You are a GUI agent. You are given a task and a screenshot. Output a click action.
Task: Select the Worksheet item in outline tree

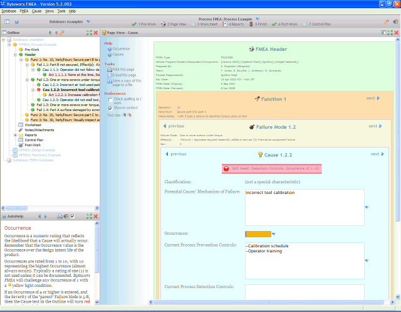click(33, 125)
